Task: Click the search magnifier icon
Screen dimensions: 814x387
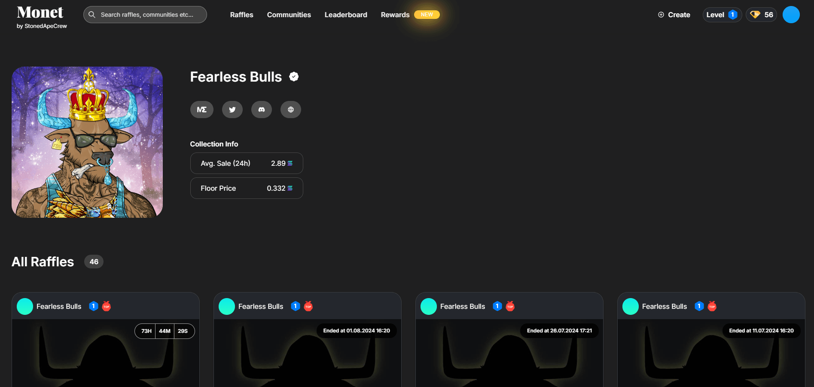Action: pyautogui.click(x=92, y=15)
